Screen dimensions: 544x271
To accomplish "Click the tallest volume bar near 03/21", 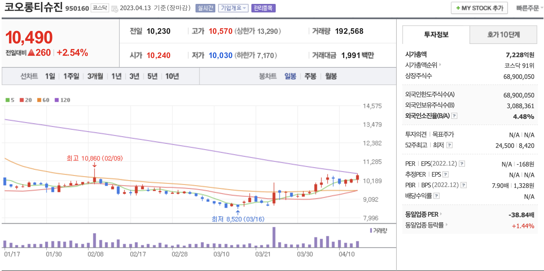I will (x=274, y=237).
